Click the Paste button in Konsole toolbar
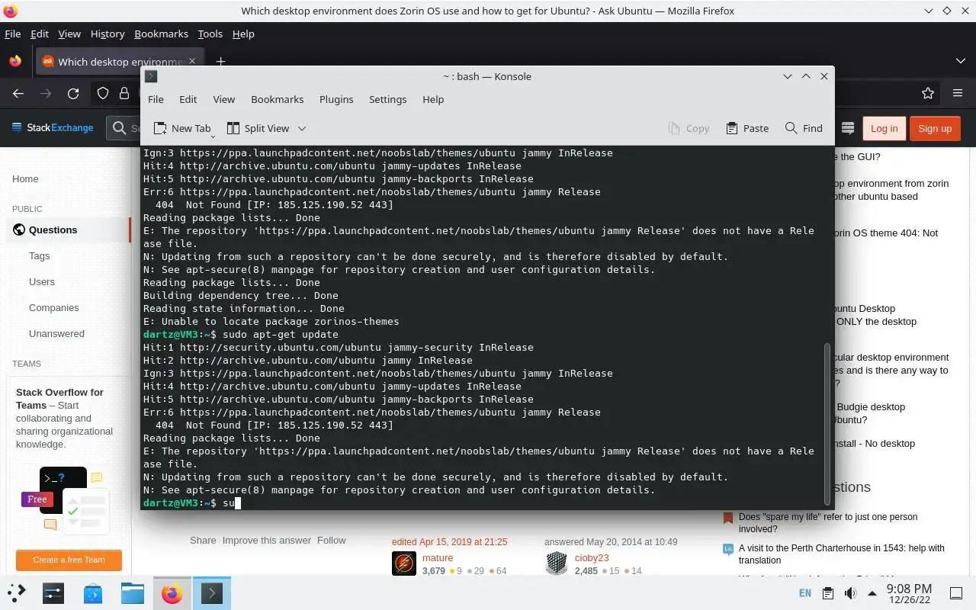 tap(747, 128)
